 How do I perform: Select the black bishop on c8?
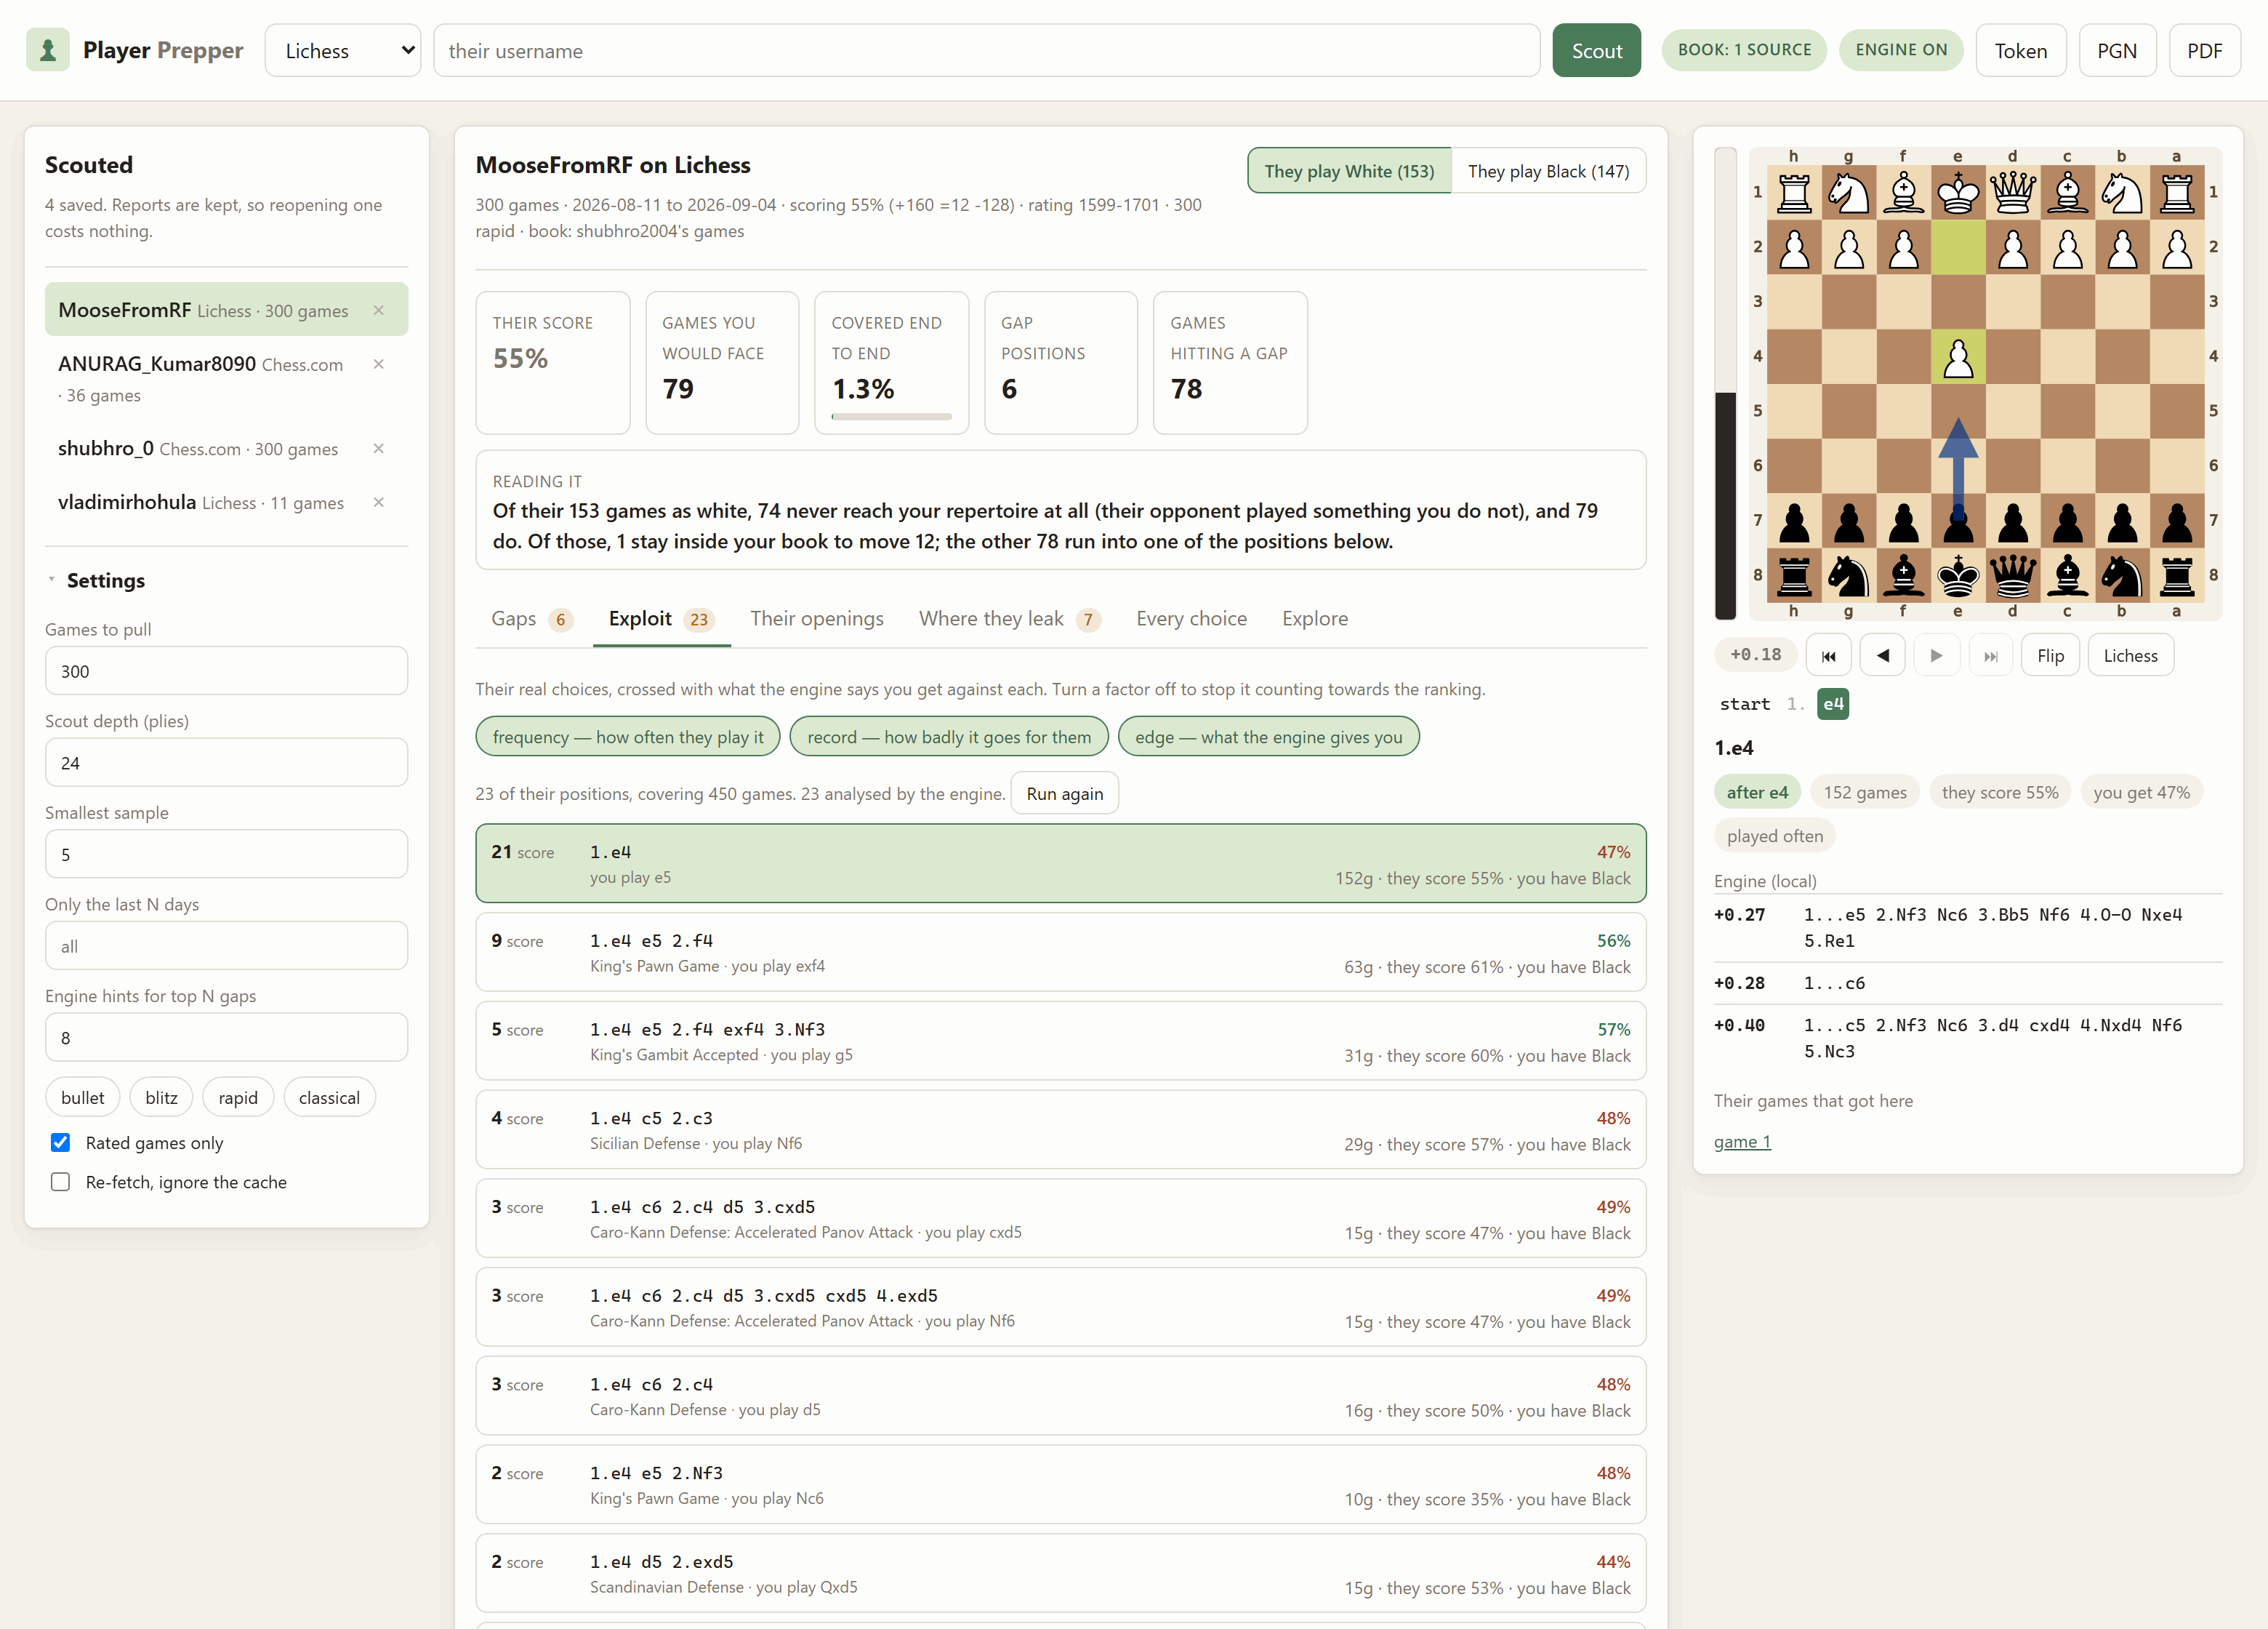pyautogui.click(x=2068, y=577)
